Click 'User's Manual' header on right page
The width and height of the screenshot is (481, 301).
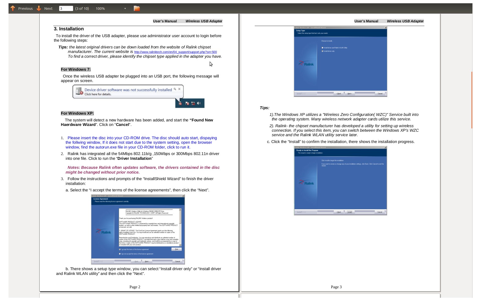[x=366, y=21]
